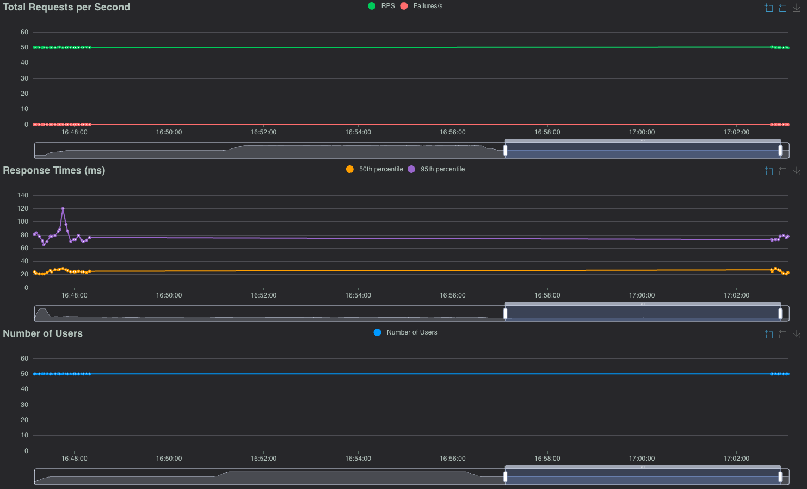
Task: Save Response Times chart as image
Action: 797,171
